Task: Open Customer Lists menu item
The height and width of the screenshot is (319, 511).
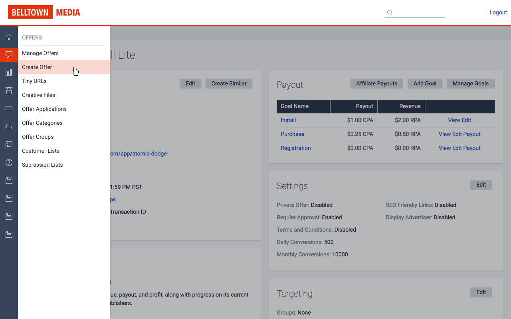Action: 64,151
